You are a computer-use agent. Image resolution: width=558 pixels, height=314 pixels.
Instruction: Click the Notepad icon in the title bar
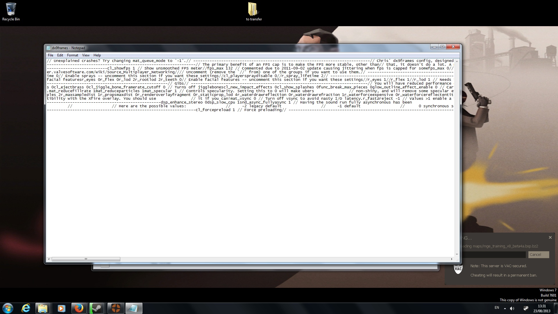pyautogui.click(x=49, y=48)
